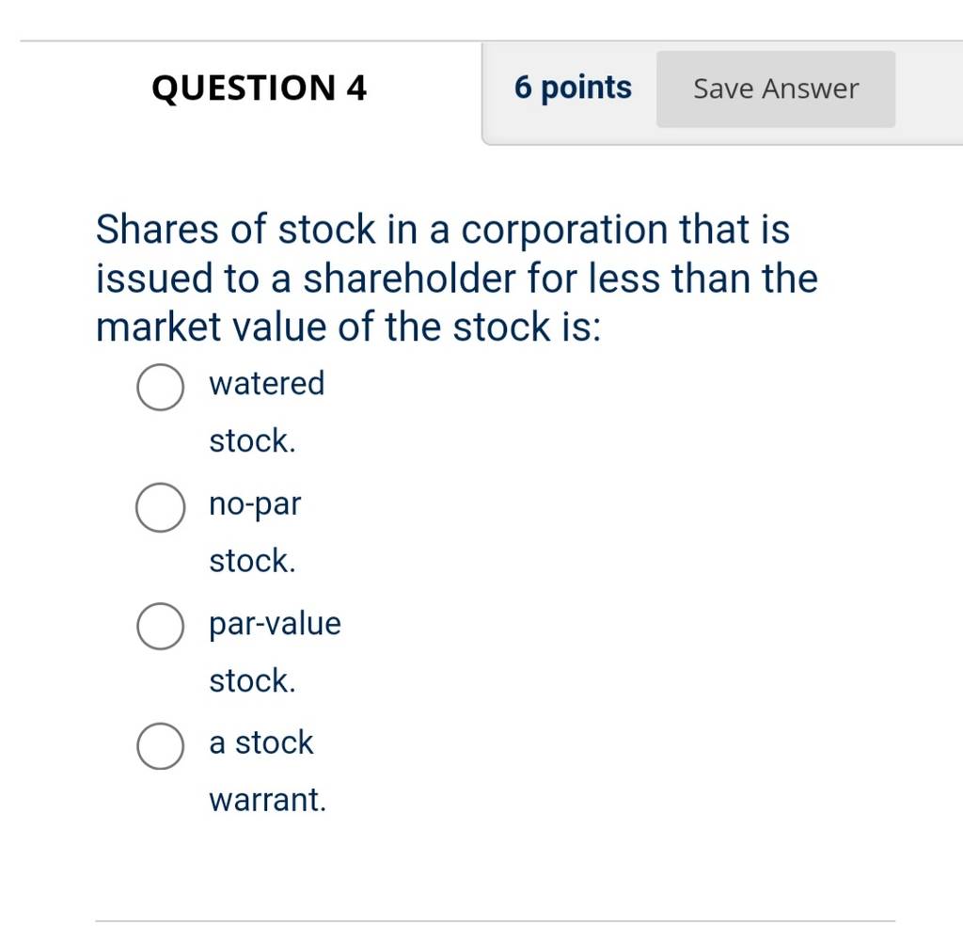The image size is (963, 941).
Task: Click "stock." beneath the par-value label
Action: coord(252,681)
